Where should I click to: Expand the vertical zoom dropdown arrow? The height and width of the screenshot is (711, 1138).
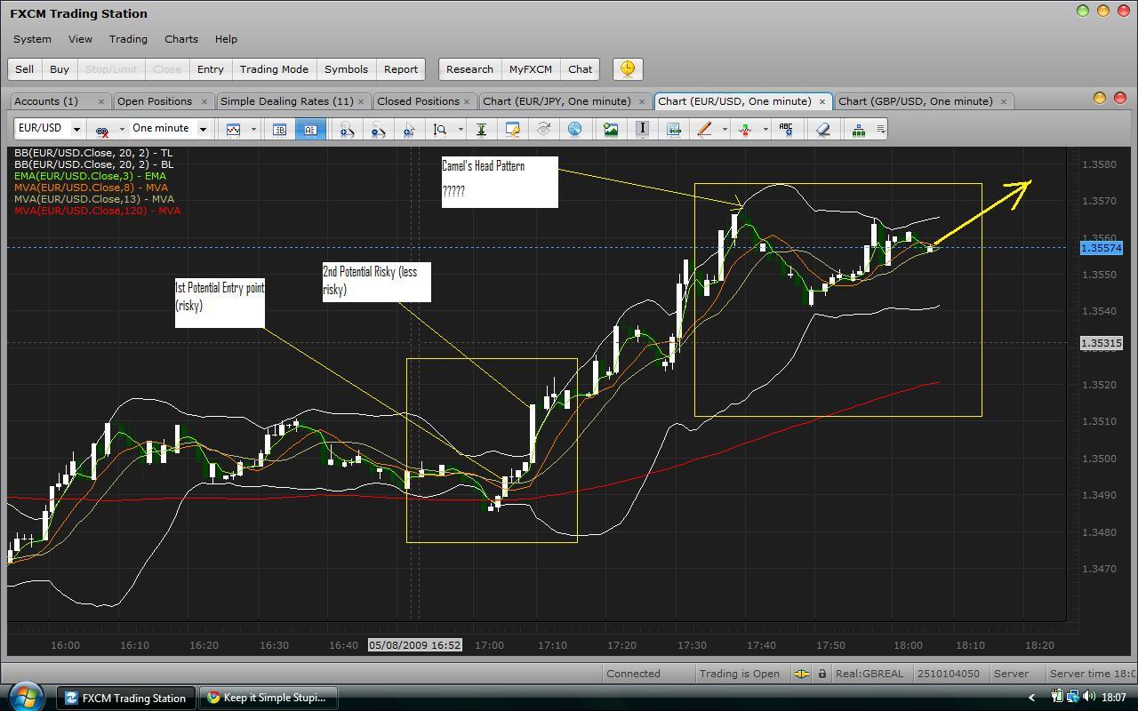click(461, 130)
